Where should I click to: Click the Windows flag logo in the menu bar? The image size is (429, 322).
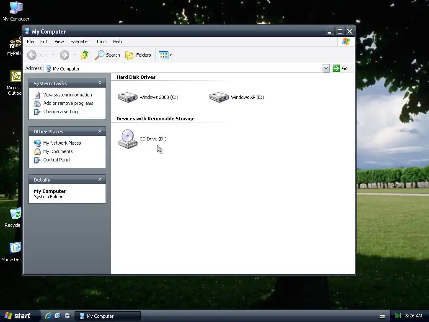coord(346,42)
